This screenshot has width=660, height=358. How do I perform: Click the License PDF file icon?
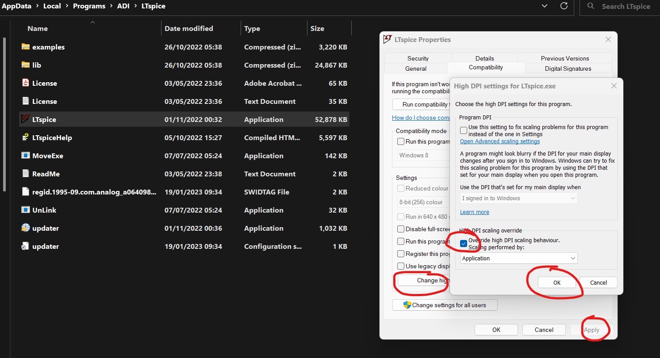[x=25, y=83]
